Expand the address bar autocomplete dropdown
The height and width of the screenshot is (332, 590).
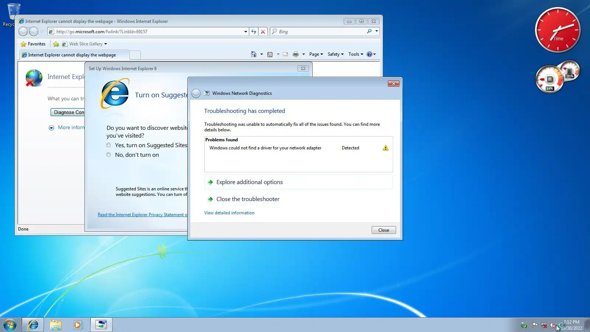pyautogui.click(x=246, y=32)
